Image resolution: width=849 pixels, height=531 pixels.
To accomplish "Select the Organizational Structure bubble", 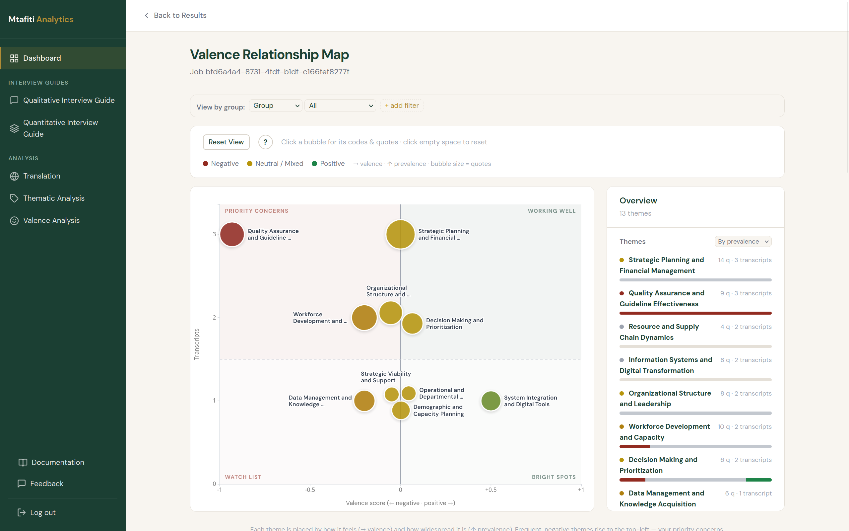I will (x=390, y=313).
